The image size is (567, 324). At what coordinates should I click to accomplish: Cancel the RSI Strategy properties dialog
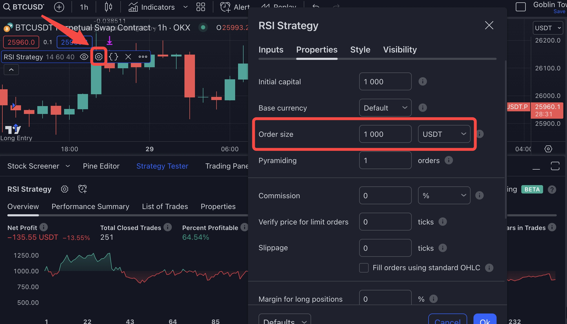click(x=447, y=320)
